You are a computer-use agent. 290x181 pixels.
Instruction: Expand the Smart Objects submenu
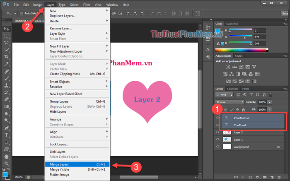(77, 82)
